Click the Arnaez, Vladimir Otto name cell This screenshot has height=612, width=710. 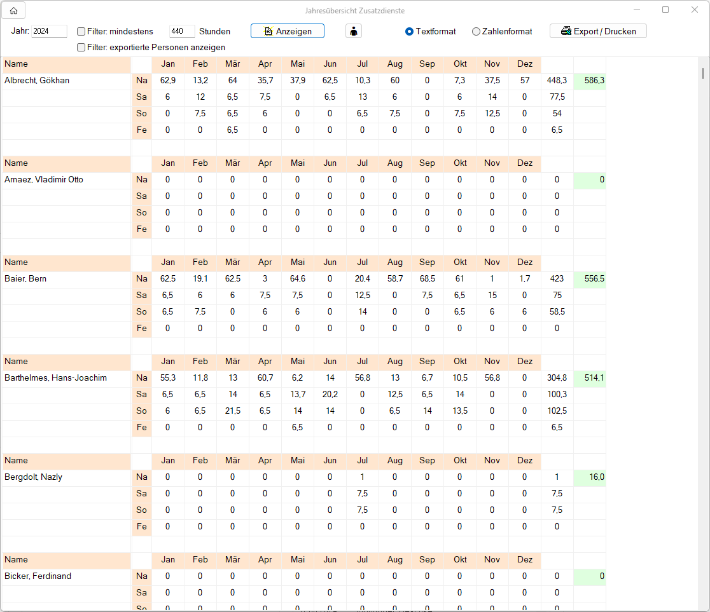pos(44,180)
